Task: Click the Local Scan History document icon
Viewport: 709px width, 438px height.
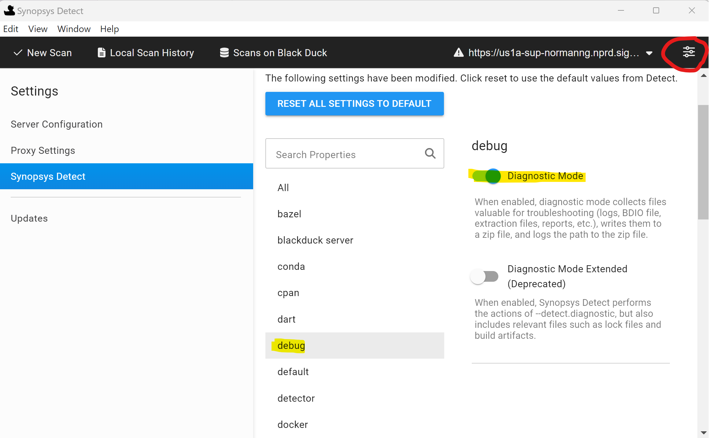Action: (x=102, y=52)
